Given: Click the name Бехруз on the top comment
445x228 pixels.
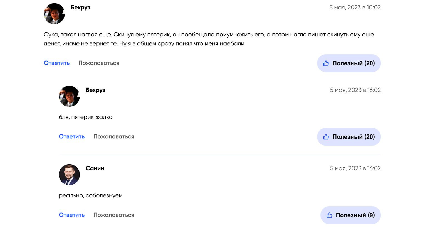Looking at the screenshot, I should tap(80, 8).
